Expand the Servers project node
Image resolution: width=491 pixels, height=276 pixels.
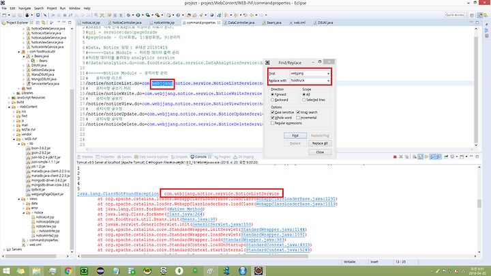(4, 249)
